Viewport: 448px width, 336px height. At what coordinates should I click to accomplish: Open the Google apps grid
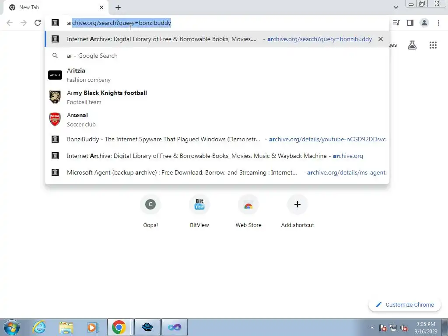point(433,45)
